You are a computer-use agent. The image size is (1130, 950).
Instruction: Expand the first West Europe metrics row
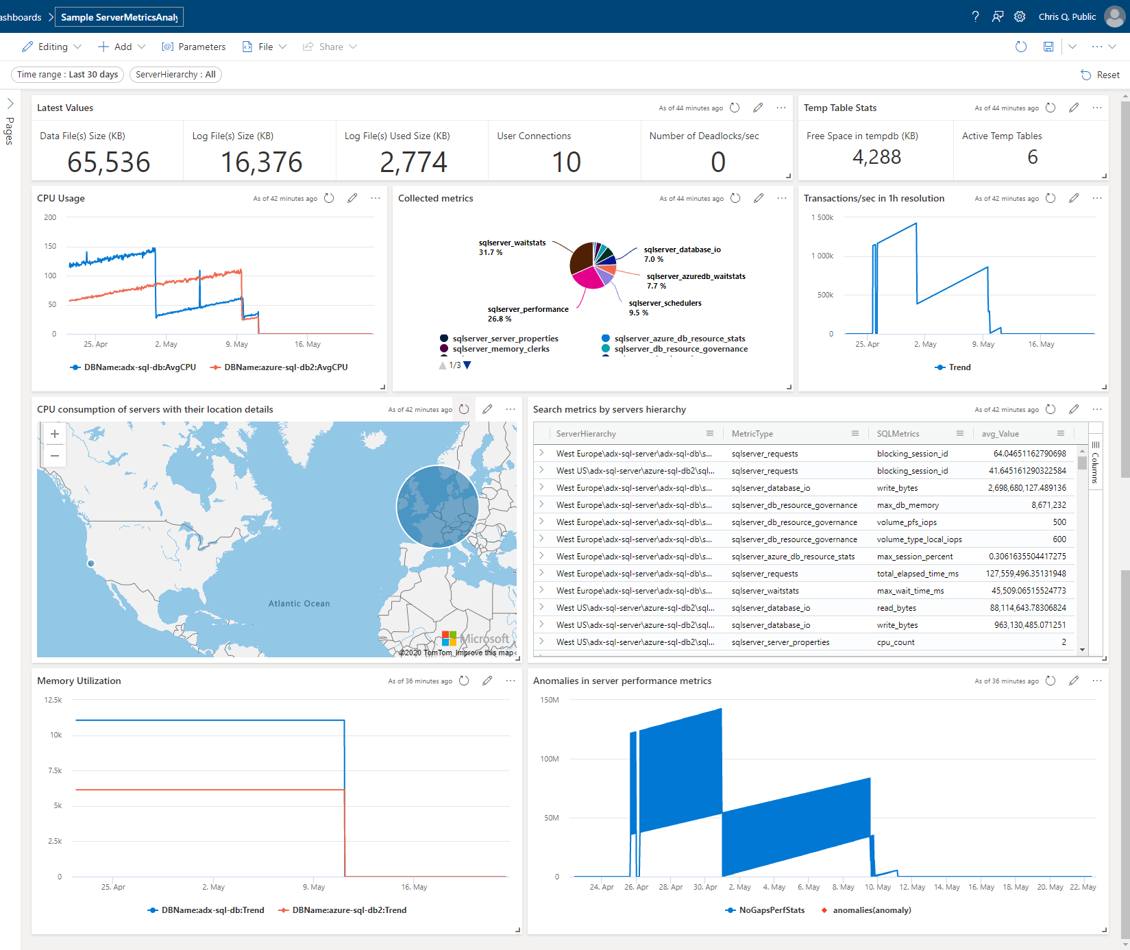541,453
